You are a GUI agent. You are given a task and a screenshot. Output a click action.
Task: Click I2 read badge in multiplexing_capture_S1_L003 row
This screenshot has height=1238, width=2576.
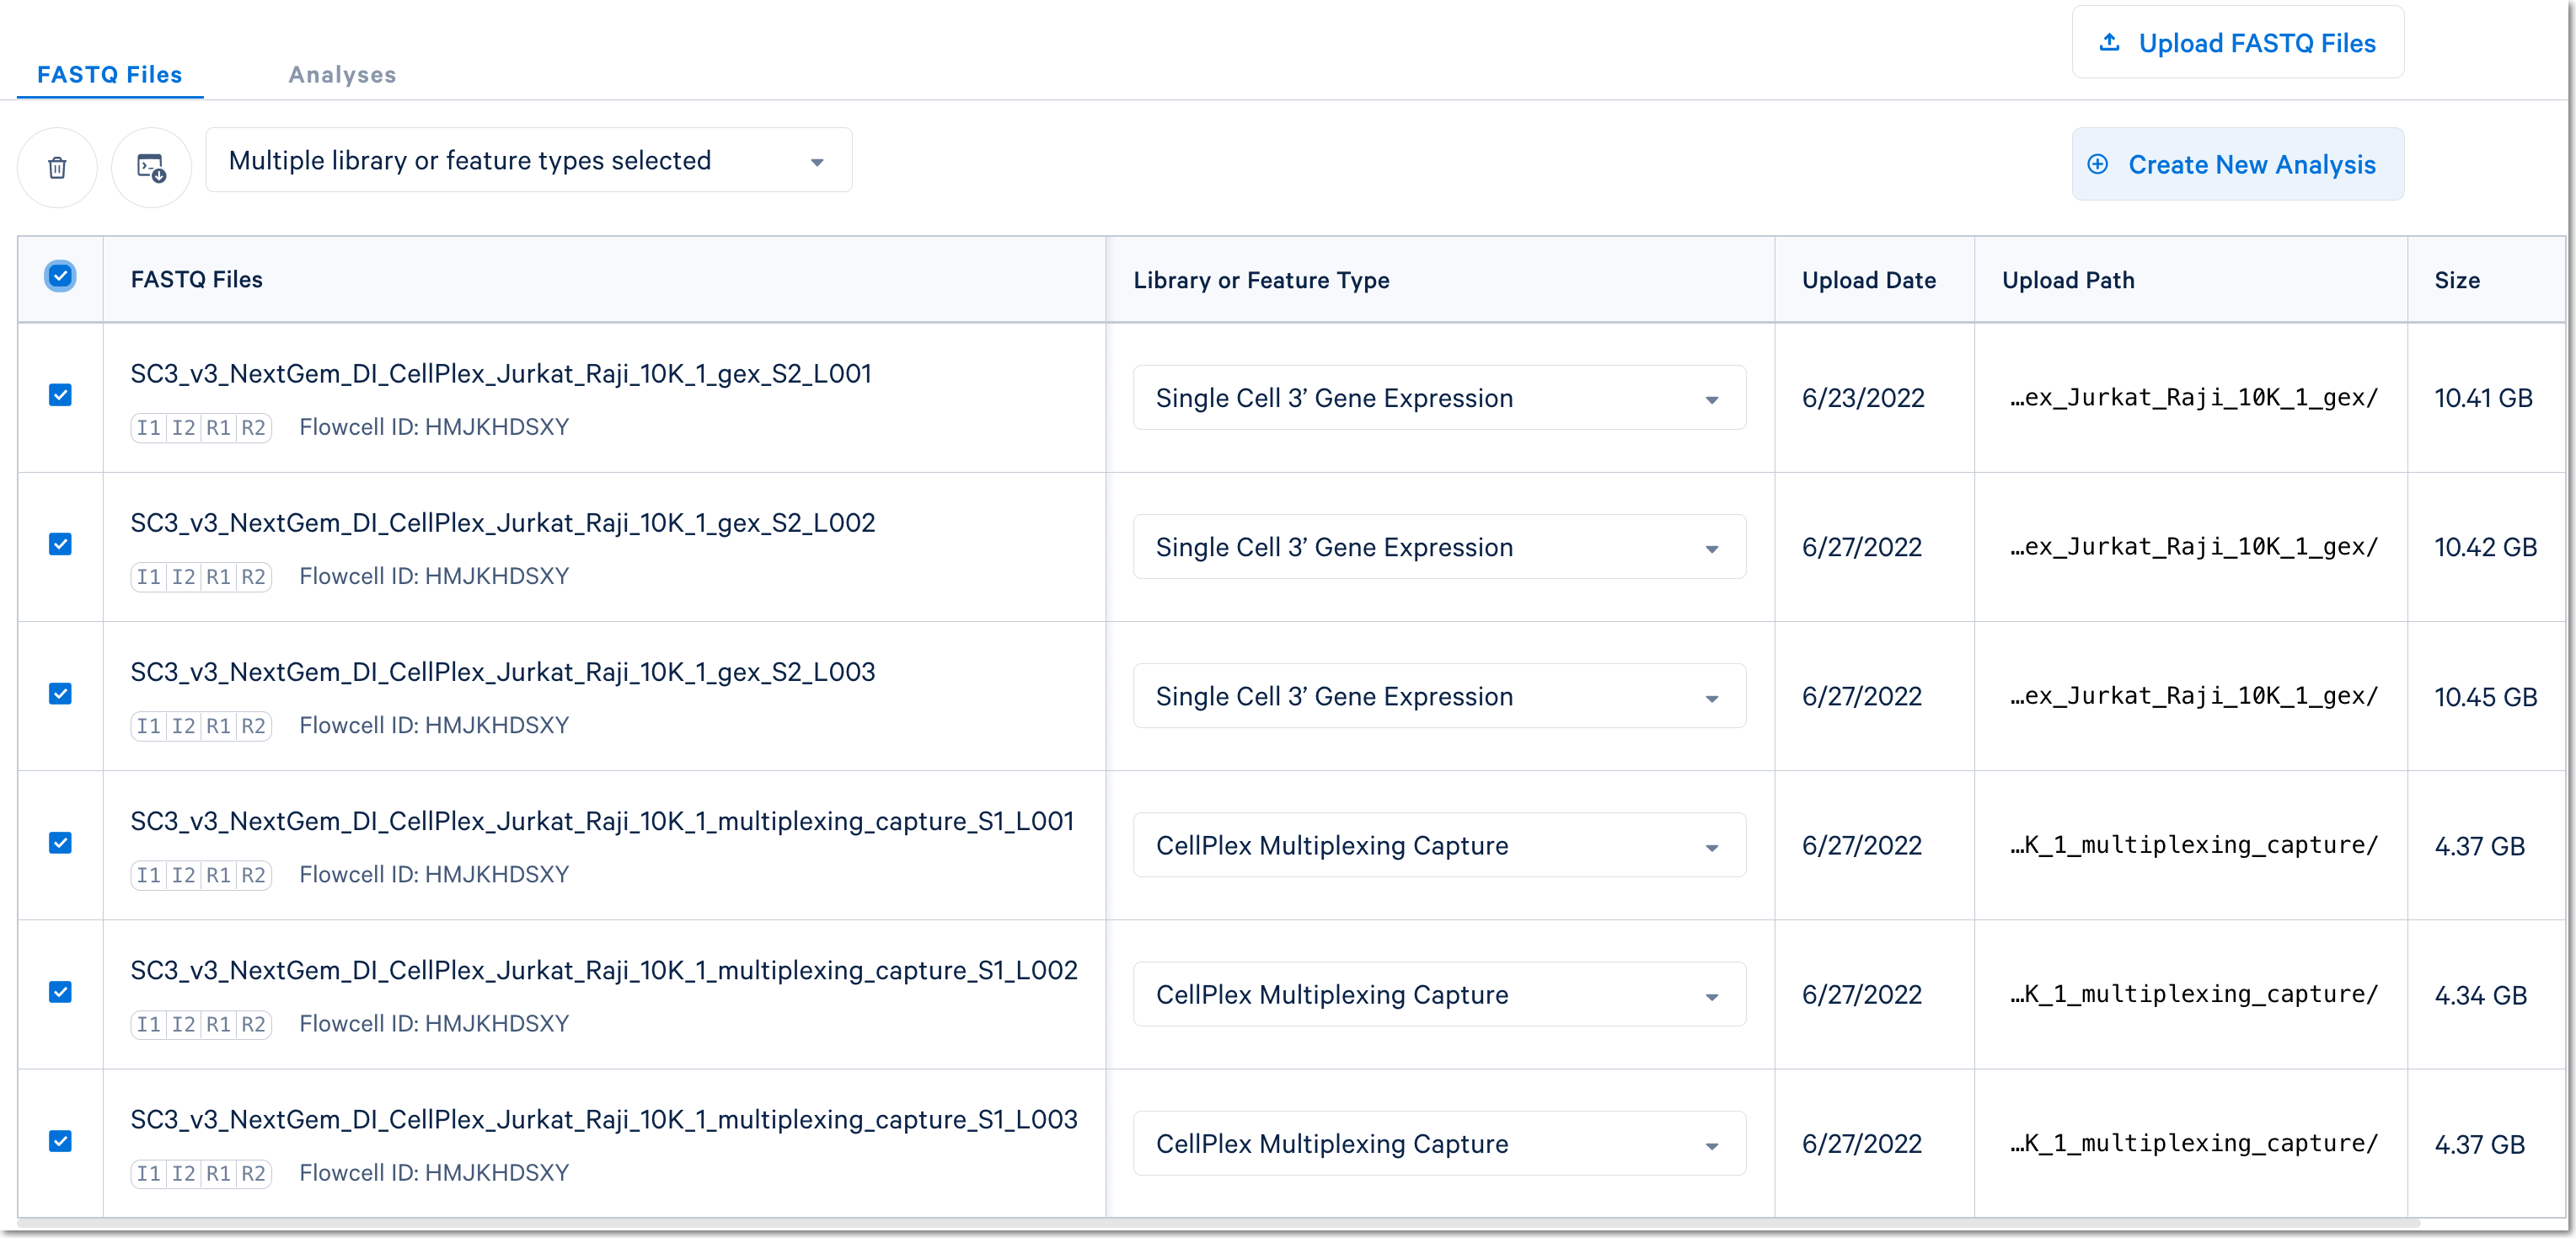(183, 1173)
